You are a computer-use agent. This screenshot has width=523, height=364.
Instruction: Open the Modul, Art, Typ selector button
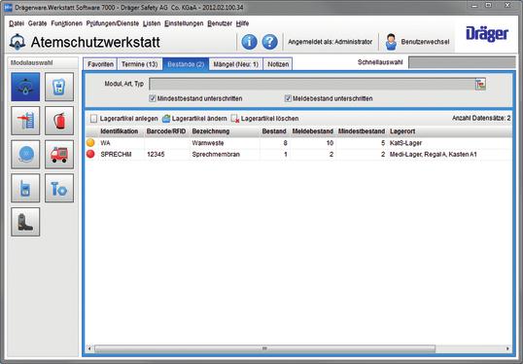pos(480,84)
